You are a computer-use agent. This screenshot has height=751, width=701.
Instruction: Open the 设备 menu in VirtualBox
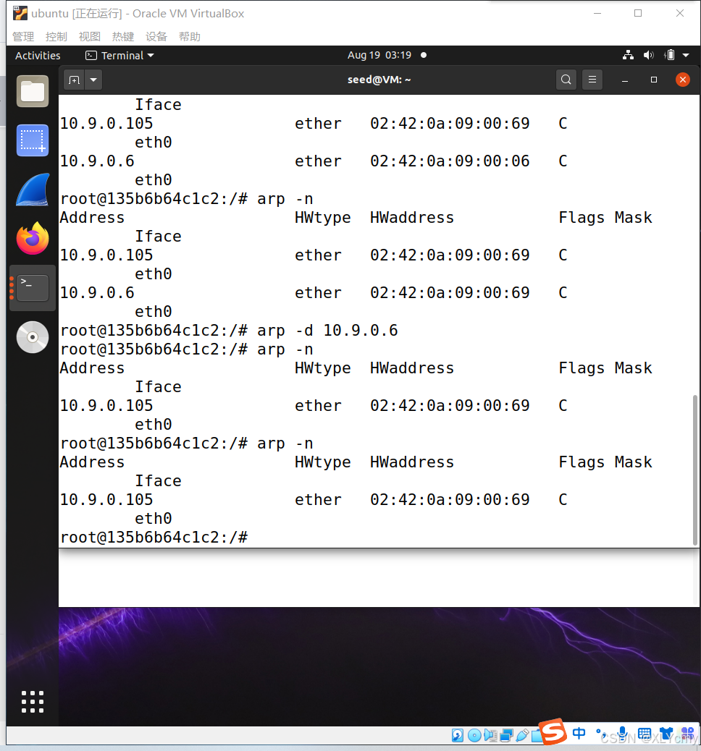click(x=156, y=36)
